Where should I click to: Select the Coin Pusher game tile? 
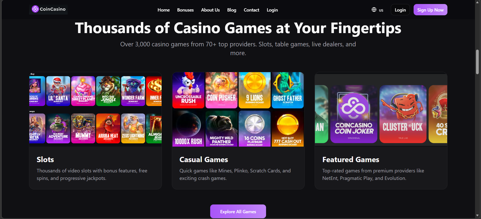click(221, 90)
